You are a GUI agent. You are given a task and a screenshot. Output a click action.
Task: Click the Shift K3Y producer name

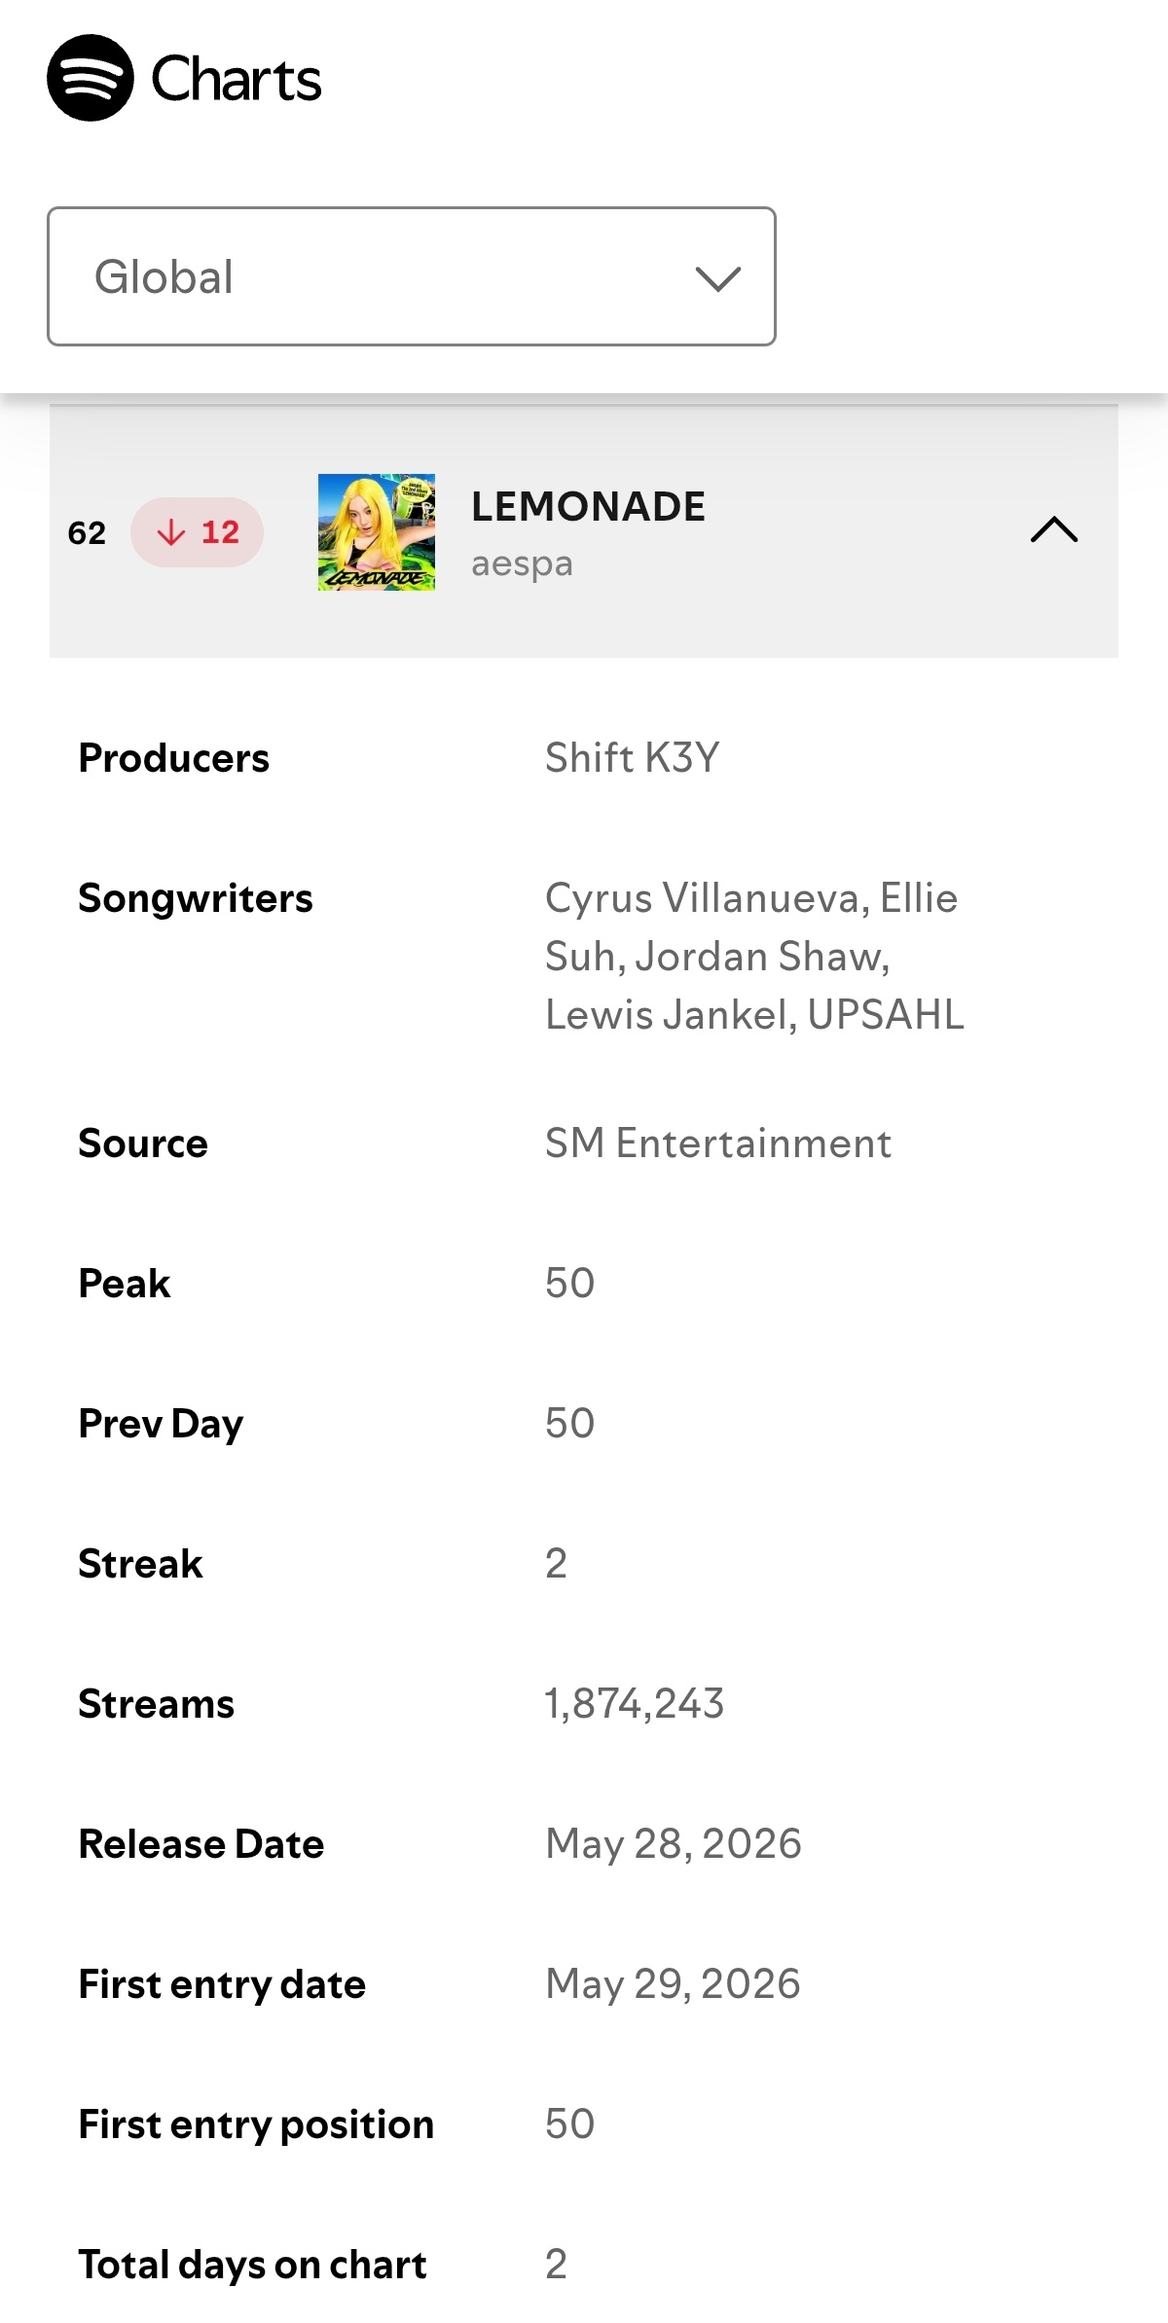[633, 758]
